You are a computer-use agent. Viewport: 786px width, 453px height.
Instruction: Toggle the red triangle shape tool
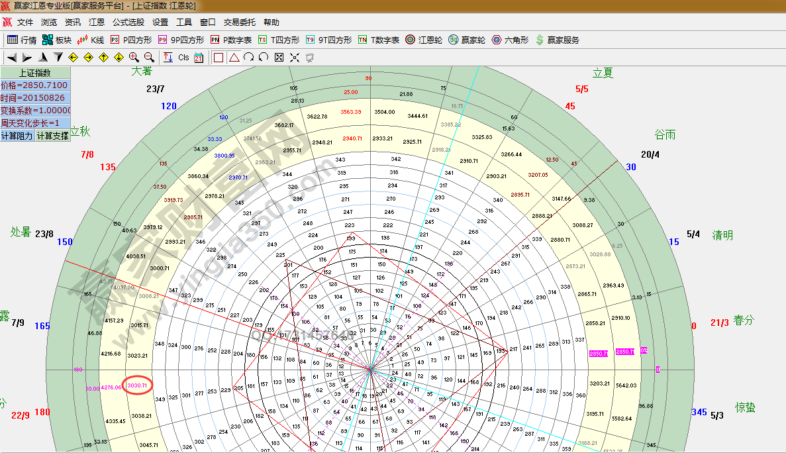pos(234,58)
